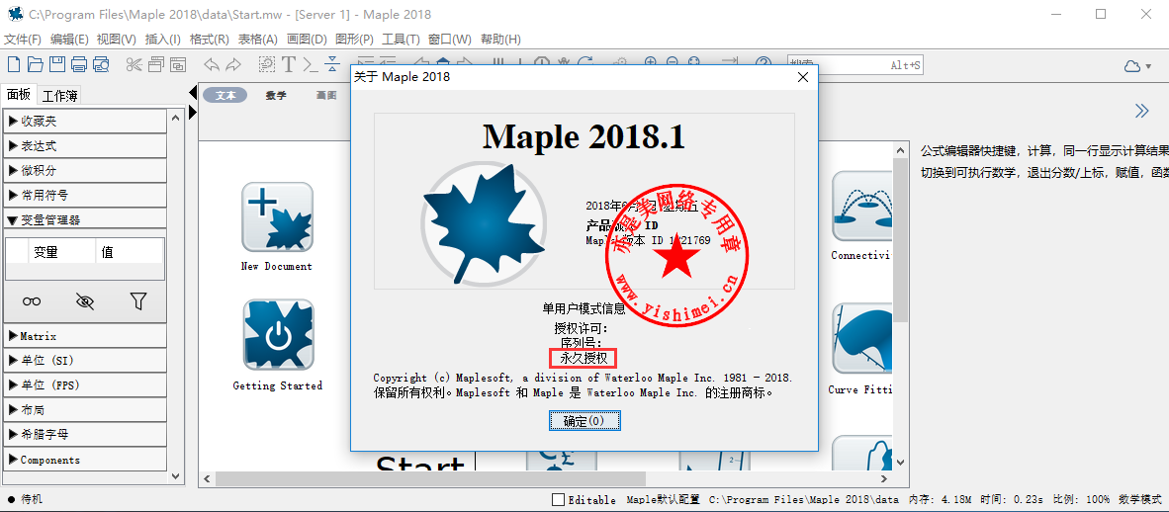Switch input mode to 文本
The image size is (1169, 512).
tap(225, 96)
